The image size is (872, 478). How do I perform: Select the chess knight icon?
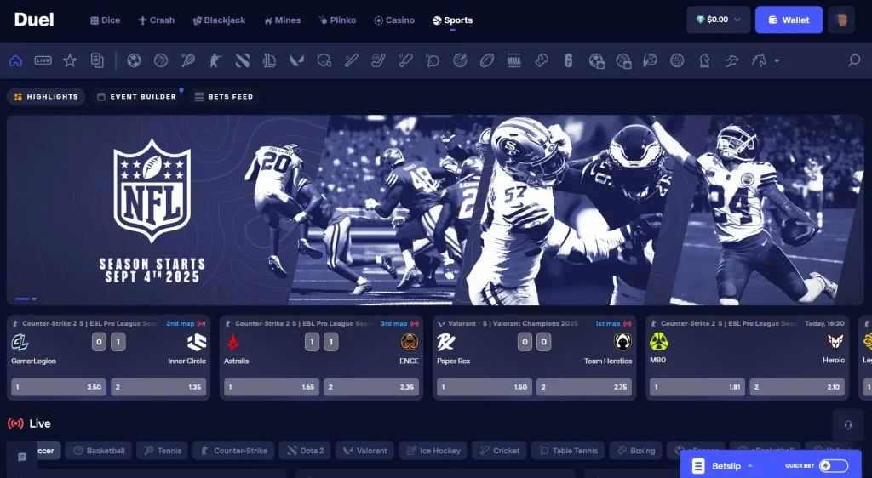click(704, 60)
